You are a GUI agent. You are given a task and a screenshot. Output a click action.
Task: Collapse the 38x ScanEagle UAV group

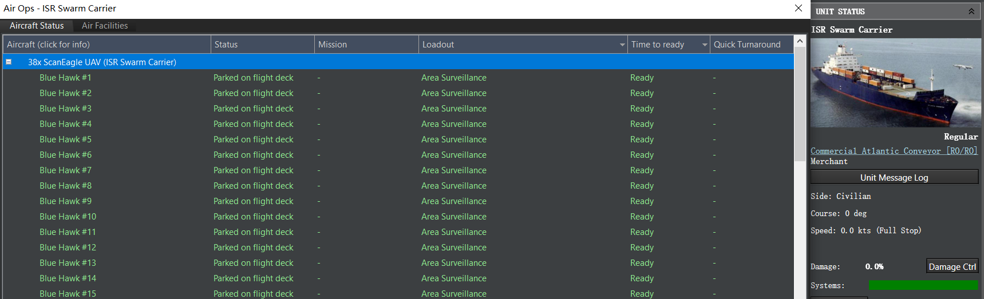[9, 62]
